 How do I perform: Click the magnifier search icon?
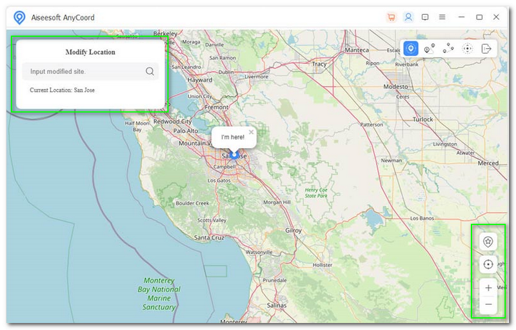coord(150,72)
